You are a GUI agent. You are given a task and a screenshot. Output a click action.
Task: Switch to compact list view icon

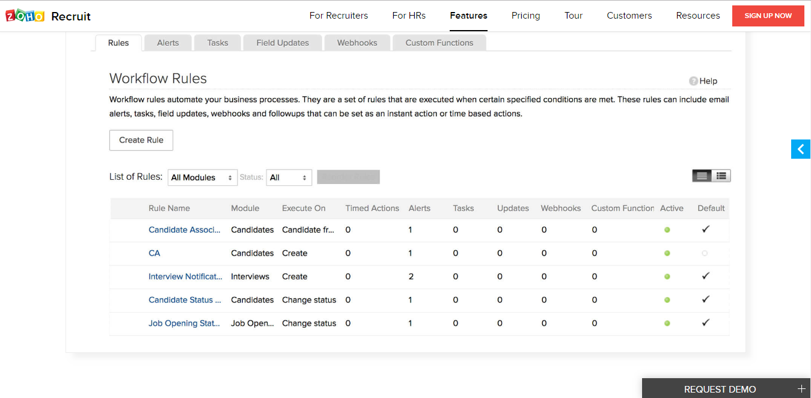click(702, 176)
